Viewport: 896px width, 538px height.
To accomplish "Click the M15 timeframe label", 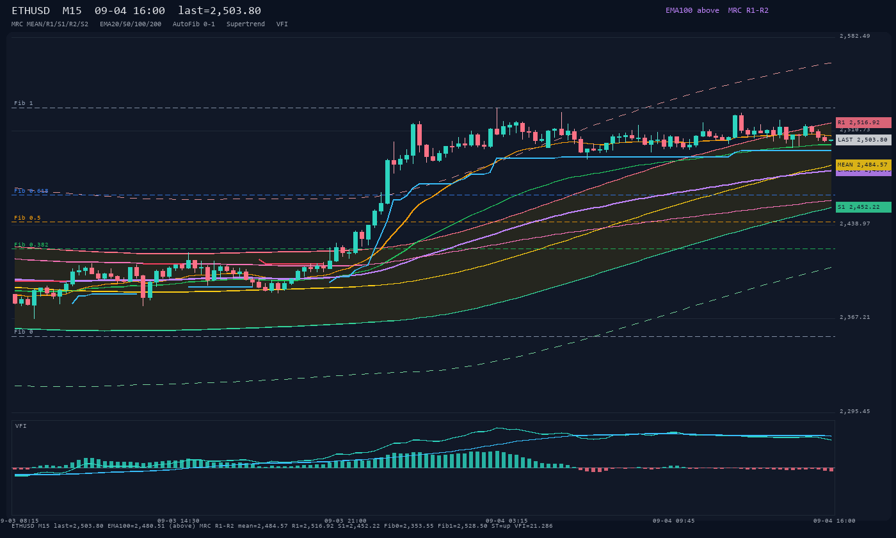I will (x=74, y=11).
